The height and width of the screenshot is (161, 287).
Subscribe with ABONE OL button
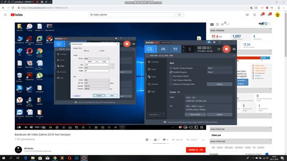196,150
